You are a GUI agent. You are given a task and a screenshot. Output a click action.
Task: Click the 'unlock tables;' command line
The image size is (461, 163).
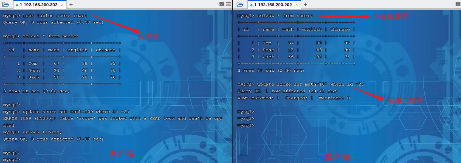pos(32,132)
